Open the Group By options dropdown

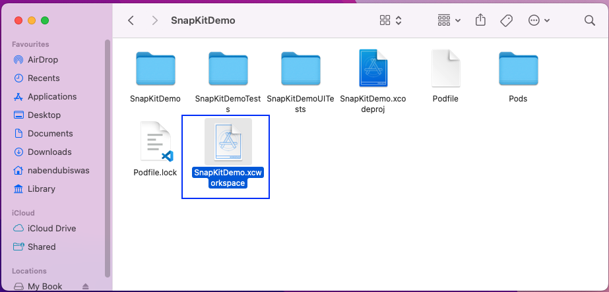pyautogui.click(x=449, y=20)
